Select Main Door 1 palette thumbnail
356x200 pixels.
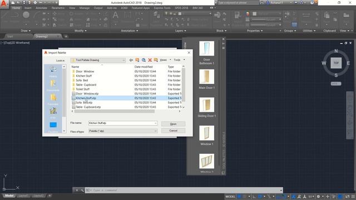click(x=206, y=77)
